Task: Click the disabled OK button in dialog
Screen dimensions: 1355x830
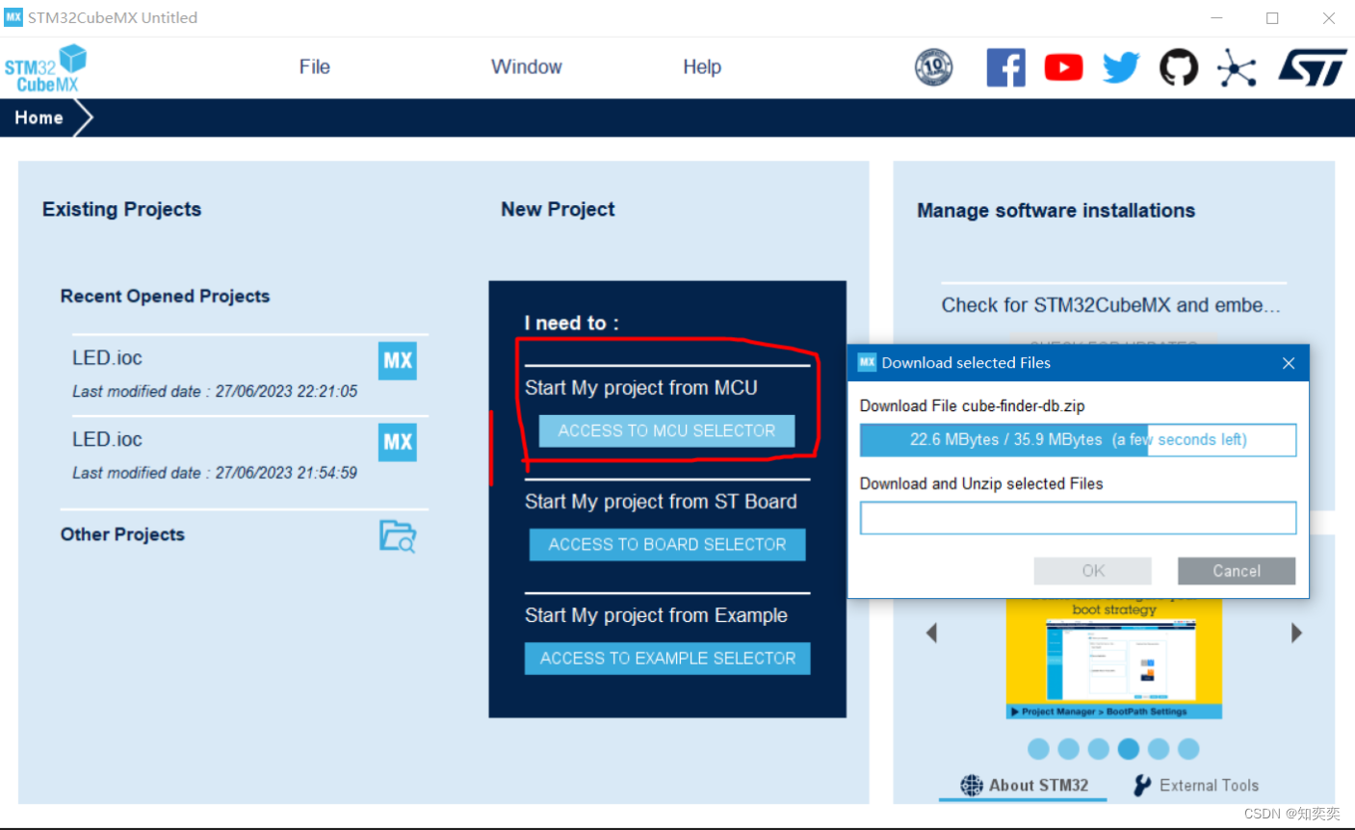Action: (x=1093, y=571)
